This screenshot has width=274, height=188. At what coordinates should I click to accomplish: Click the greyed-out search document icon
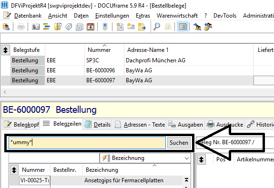click(168, 27)
